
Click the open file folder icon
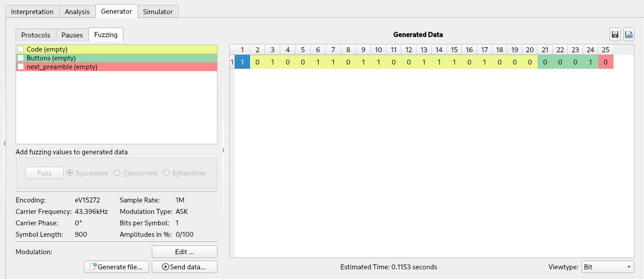[x=628, y=34]
